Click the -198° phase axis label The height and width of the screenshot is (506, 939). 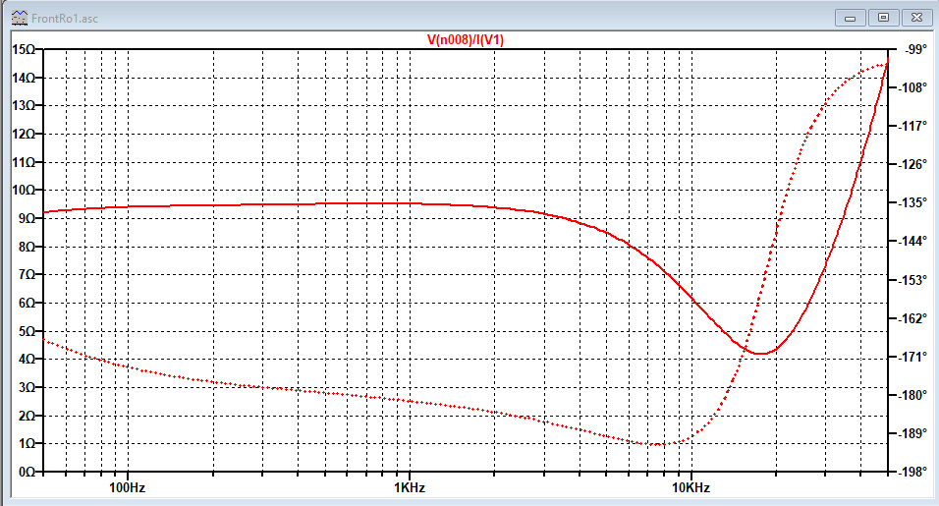(x=913, y=472)
